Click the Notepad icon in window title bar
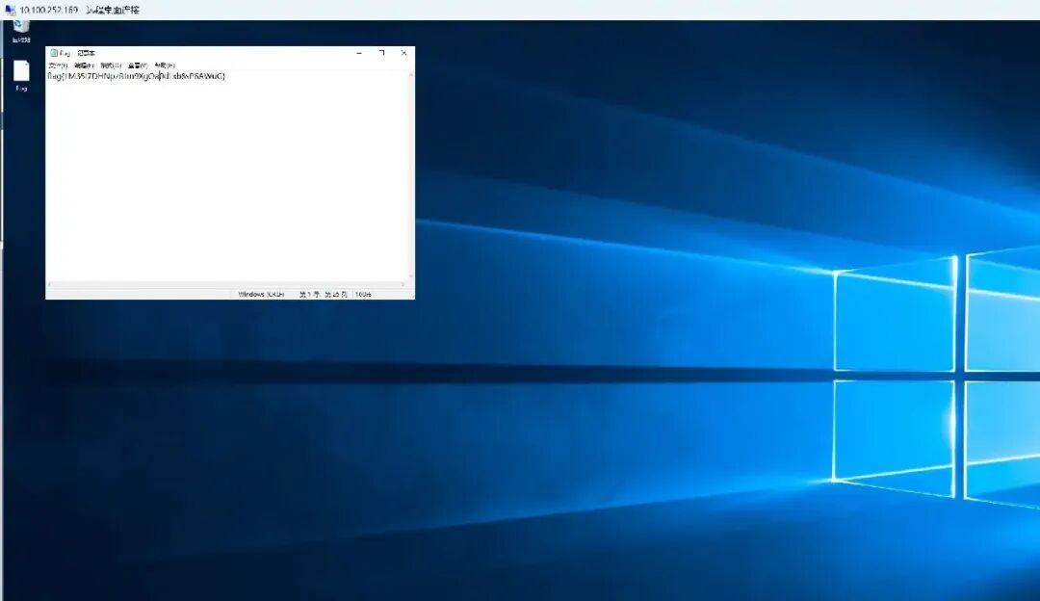Image resolution: width=1040 pixels, height=601 pixels. click(x=54, y=53)
